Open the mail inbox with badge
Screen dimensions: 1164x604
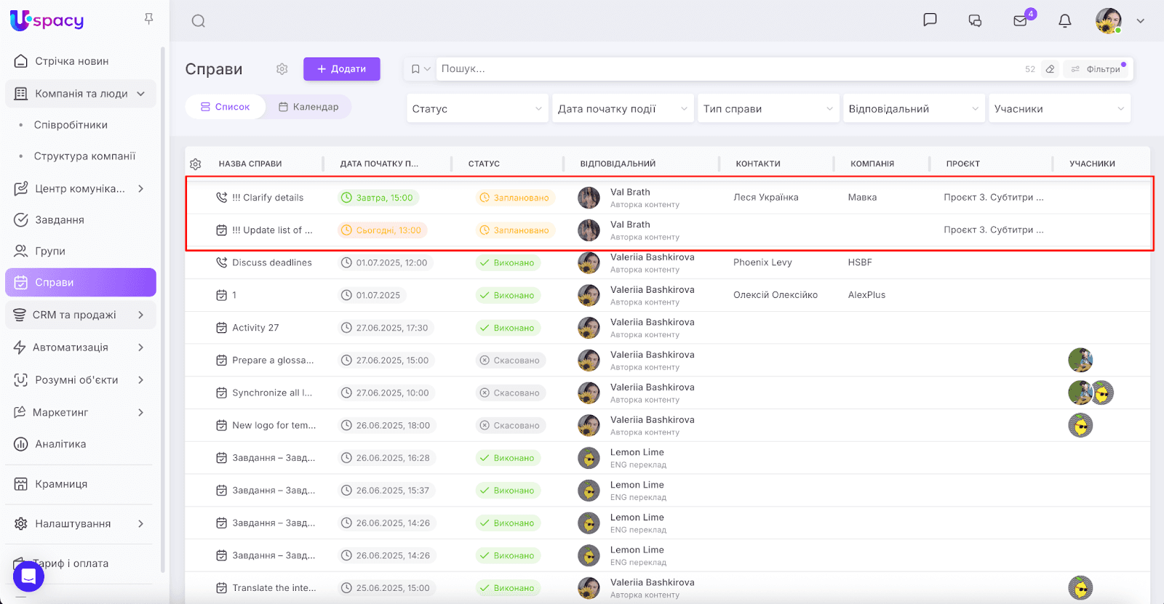point(1021,20)
